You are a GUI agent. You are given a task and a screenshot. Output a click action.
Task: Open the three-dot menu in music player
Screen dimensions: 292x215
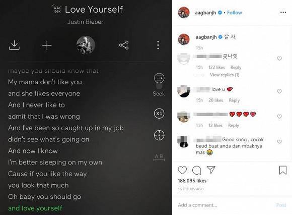158,45
